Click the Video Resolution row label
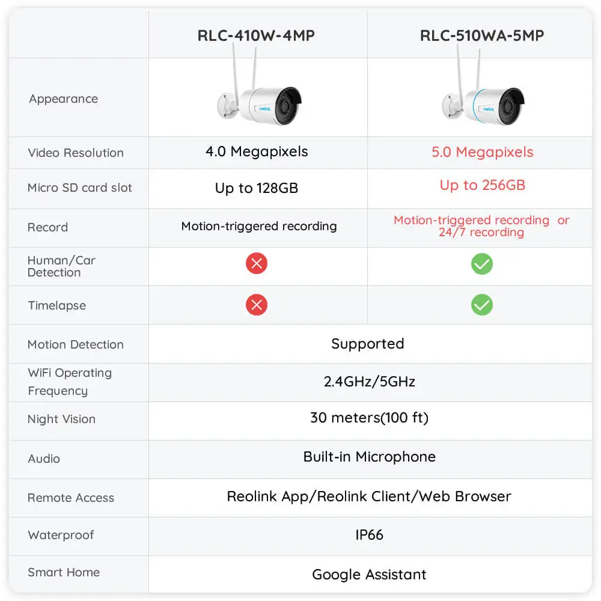 point(76,153)
